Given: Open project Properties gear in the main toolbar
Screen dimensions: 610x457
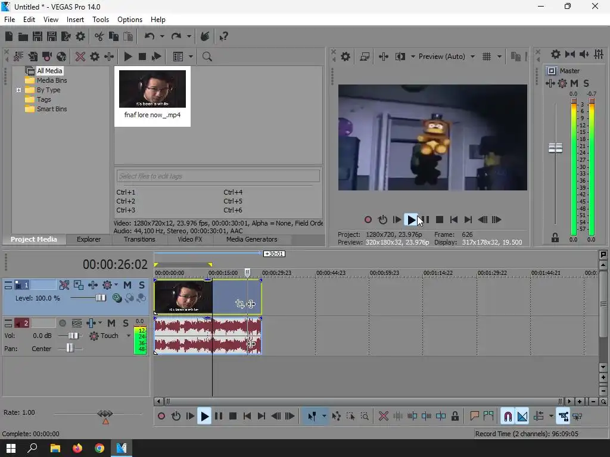Looking at the screenshot, I should (80, 36).
